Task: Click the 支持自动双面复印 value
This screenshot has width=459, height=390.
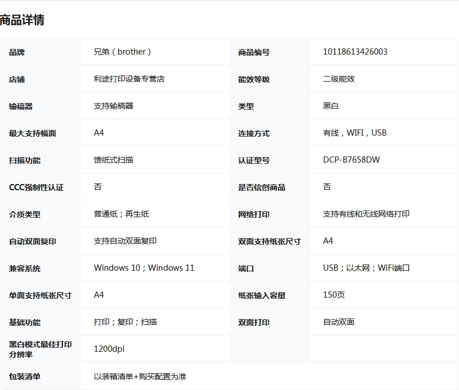Action: click(x=125, y=241)
